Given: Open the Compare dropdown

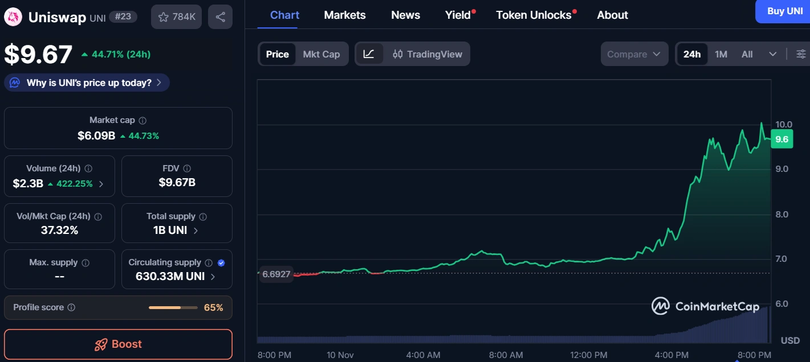Looking at the screenshot, I should pyautogui.click(x=634, y=54).
